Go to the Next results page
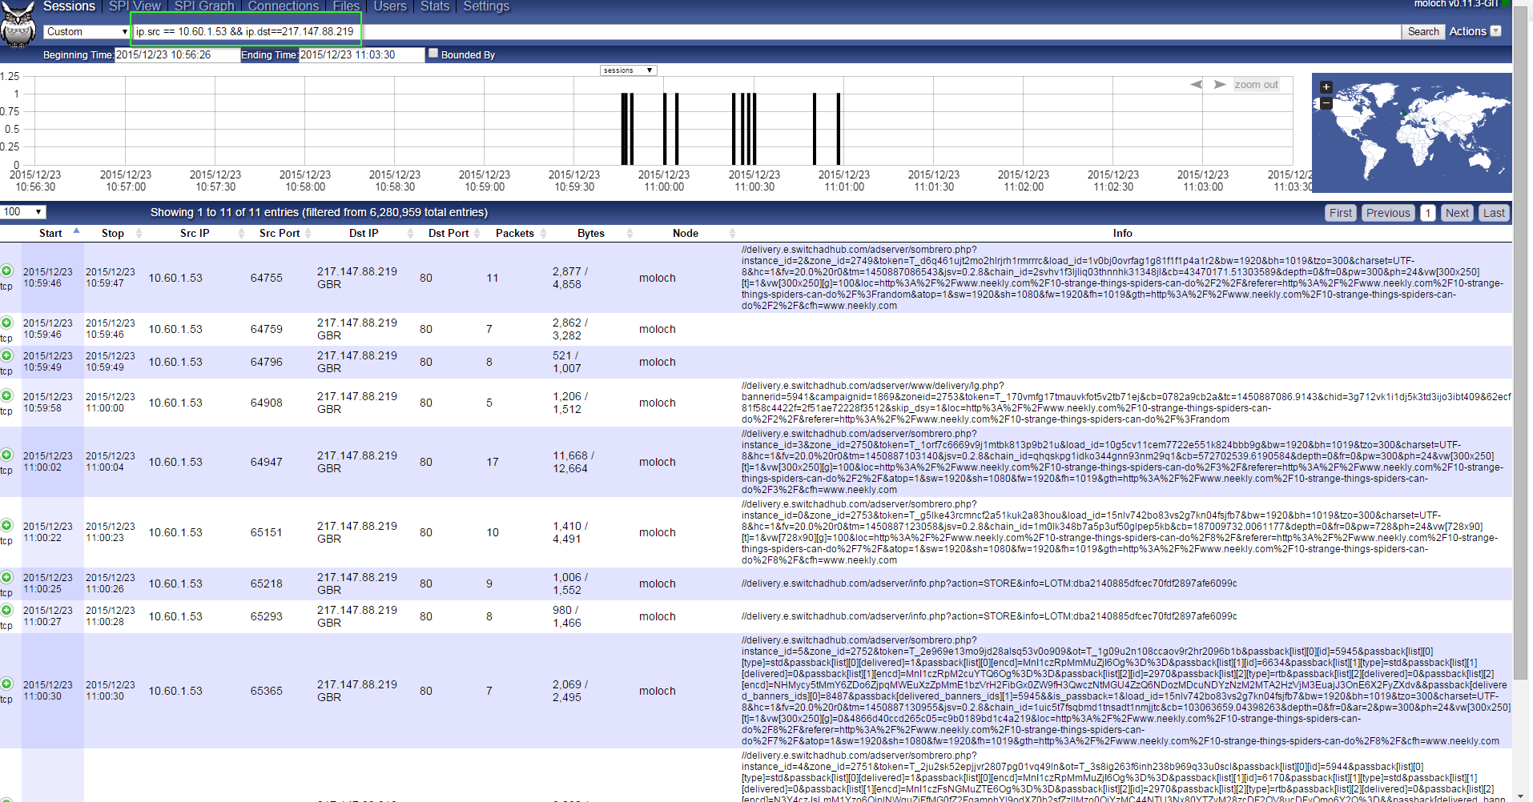This screenshot has width=1533, height=802. coord(1456,212)
